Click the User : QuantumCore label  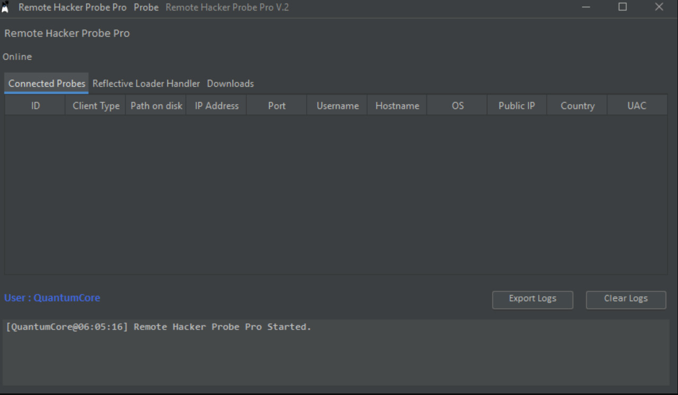[52, 298]
